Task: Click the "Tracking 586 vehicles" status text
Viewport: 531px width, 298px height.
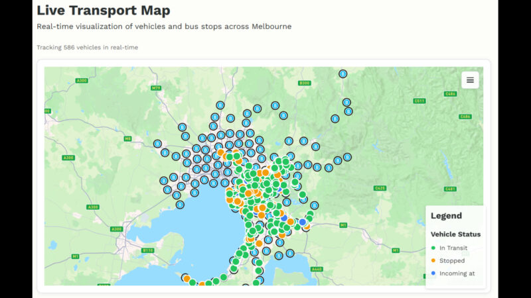Action: [87, 48]
